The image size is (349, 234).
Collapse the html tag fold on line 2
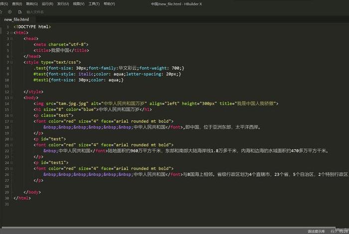tap(11, 33)
